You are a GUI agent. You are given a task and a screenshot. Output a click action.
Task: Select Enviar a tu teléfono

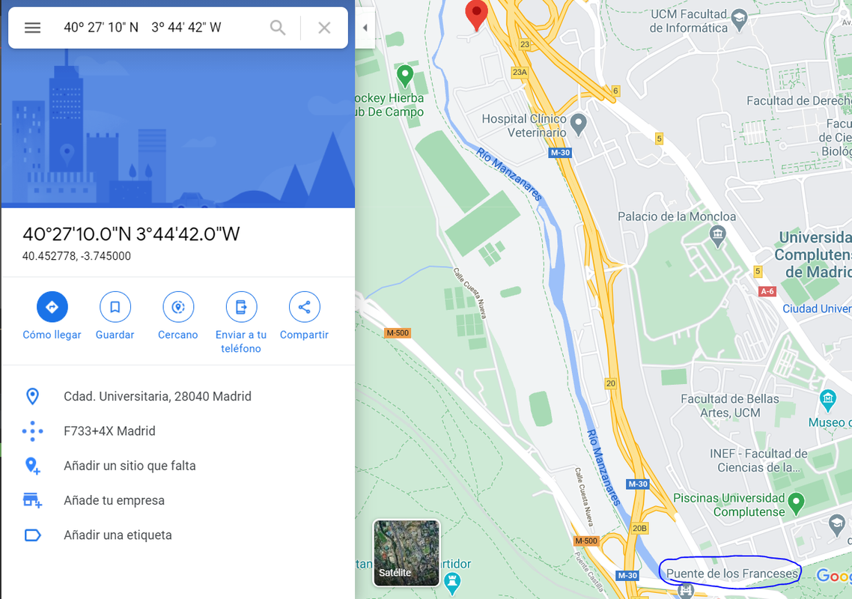coord(241,307)
